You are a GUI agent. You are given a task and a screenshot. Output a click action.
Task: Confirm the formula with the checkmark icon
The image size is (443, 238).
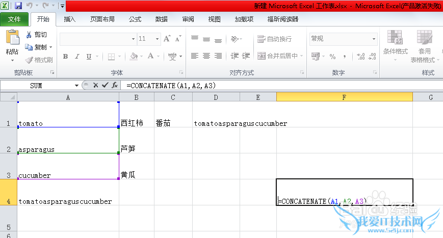click(105, 86)
